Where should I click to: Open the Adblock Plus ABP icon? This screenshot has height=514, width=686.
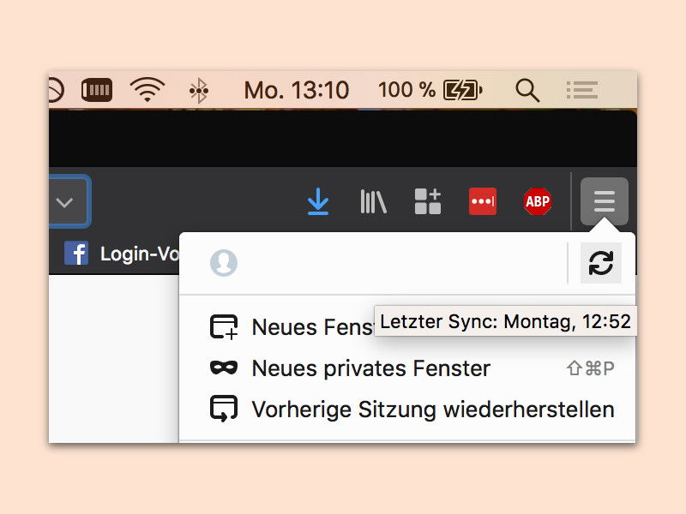538,201
